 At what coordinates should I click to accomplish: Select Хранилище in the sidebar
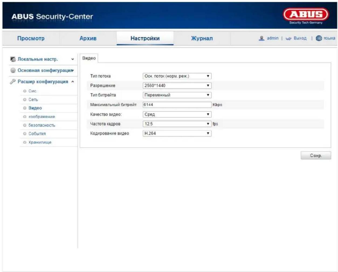click(40, 142)
